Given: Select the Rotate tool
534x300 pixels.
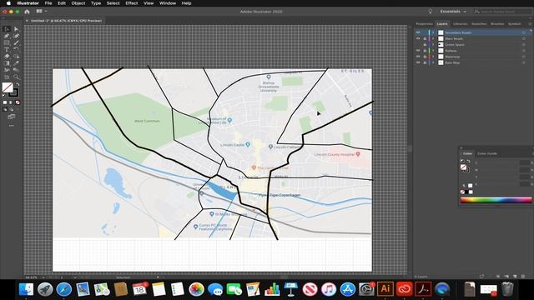Looking at the screenshot, I should pyautogui.click(x=16, y=50).
